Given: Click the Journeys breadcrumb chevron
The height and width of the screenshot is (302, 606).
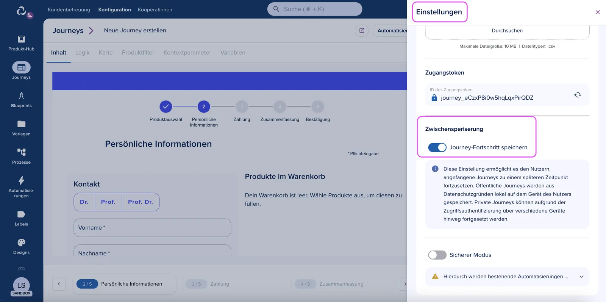Looking at the screenshot, I should click(91, 31).
